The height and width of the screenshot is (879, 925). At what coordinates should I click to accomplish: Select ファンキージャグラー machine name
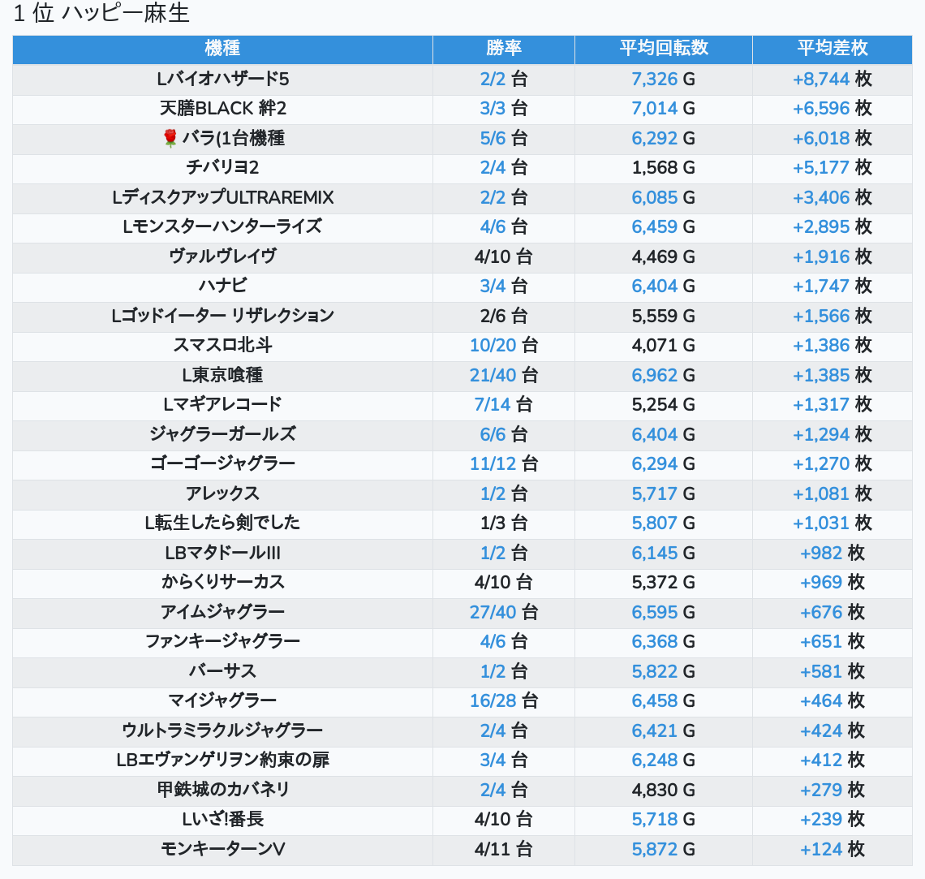(x=222, y=642)
